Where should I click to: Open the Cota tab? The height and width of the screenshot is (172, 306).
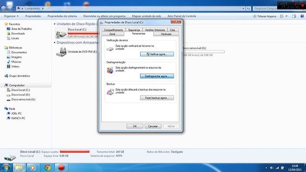coord(173,30)
